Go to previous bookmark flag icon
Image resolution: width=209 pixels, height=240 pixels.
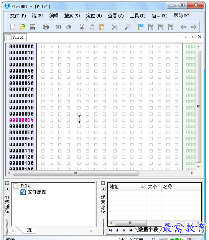tap(161, 27)
